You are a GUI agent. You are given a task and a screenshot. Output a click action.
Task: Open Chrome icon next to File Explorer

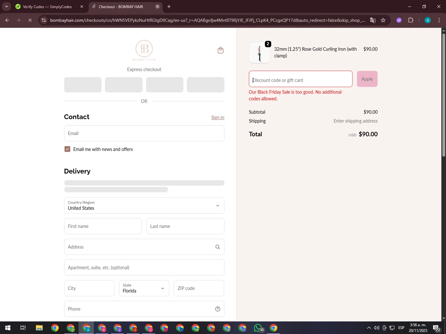point(55,328)
